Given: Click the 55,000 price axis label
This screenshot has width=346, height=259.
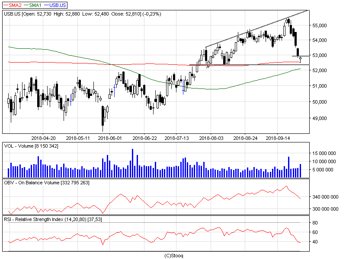Looking at the screenshot, I should pyautogui.click(x=320, y=25).
